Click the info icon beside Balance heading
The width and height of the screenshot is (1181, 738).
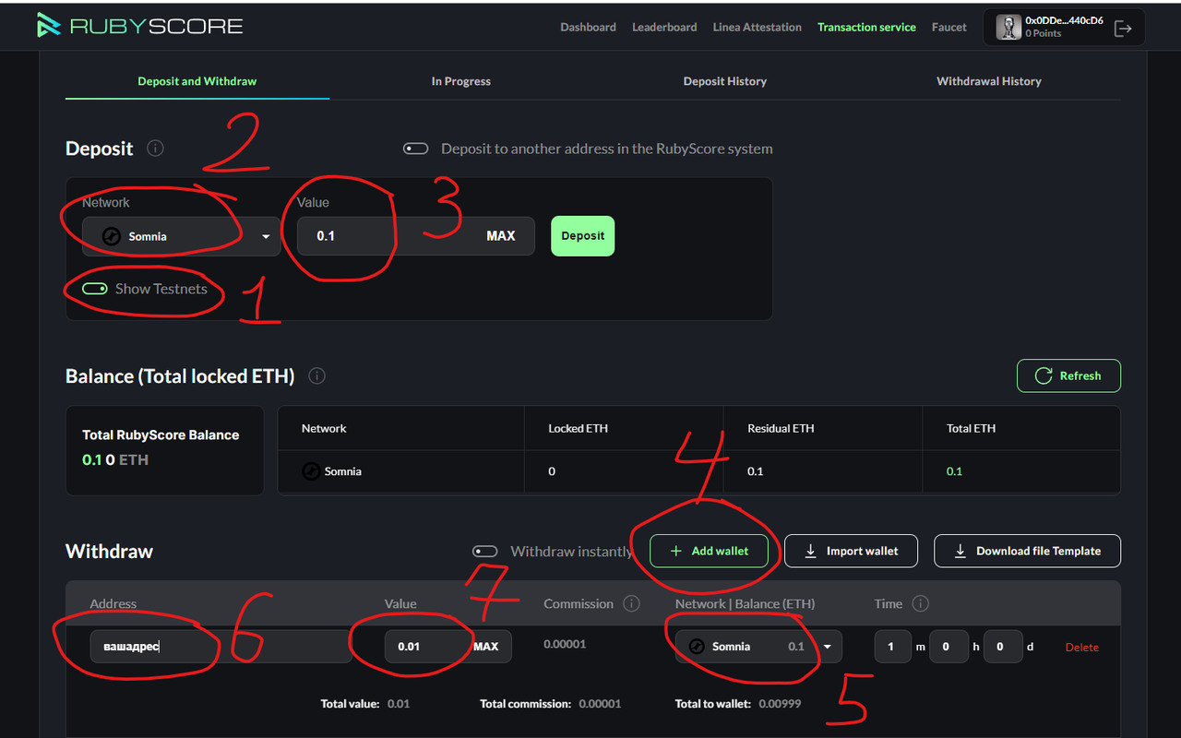316,376
